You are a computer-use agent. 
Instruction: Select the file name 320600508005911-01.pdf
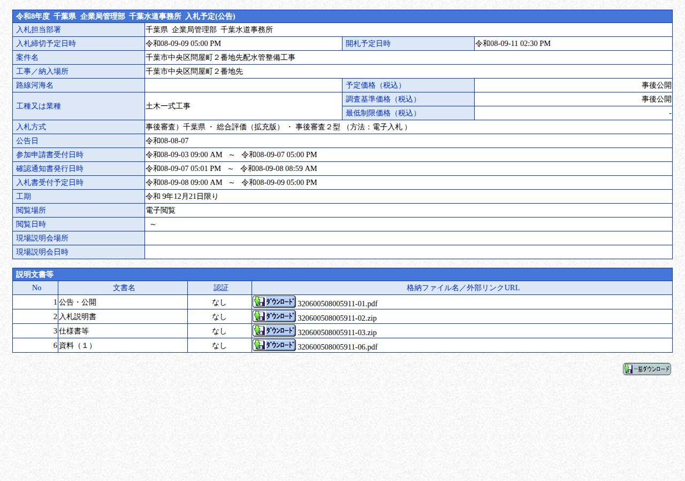337,304
